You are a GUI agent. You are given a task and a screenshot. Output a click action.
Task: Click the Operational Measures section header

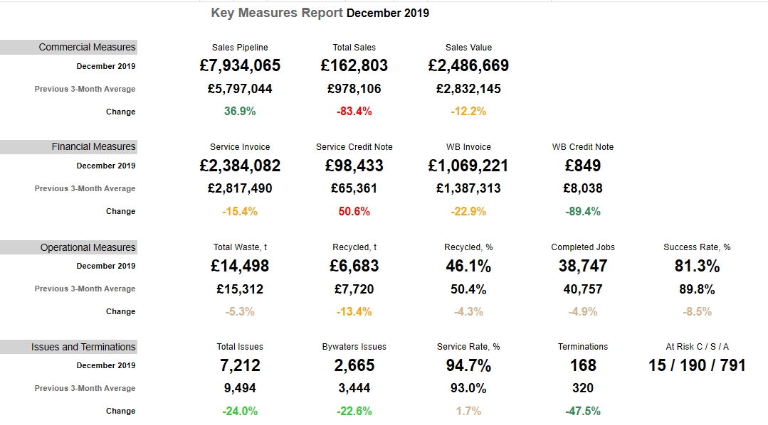click(x=88, y=247)
